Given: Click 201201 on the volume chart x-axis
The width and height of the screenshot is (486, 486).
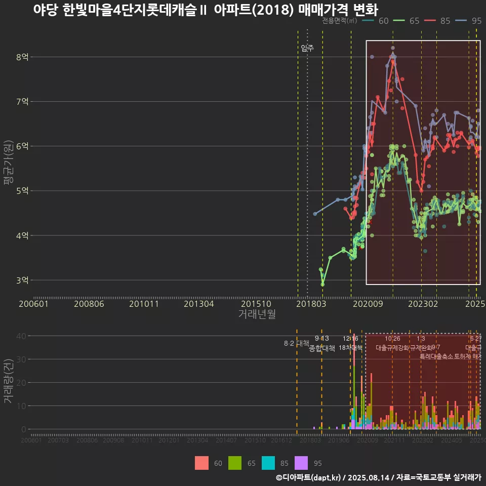Looking at the screenshot, I should (169, 440).
